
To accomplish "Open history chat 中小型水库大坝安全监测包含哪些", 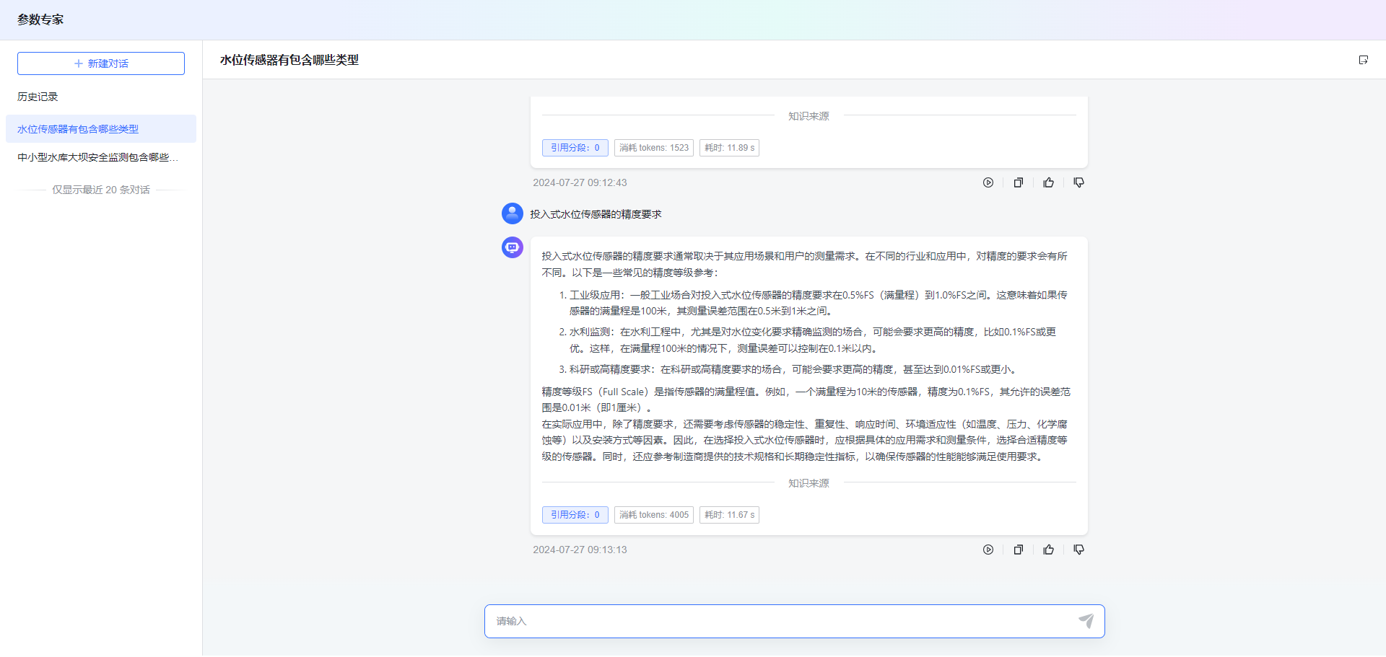I will click(x=101, y=157).
